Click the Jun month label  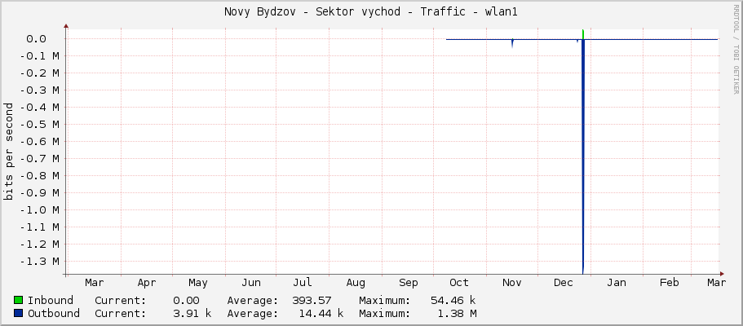[x=251, y=283]
